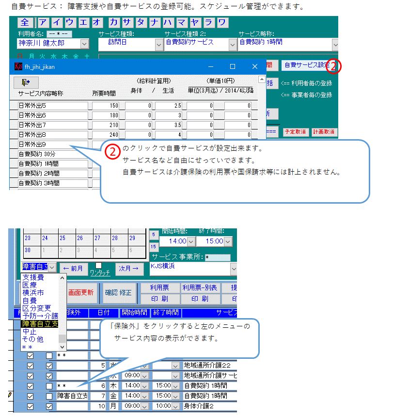
Task: Select 自費 in the open list
Action: coord(29,301)
